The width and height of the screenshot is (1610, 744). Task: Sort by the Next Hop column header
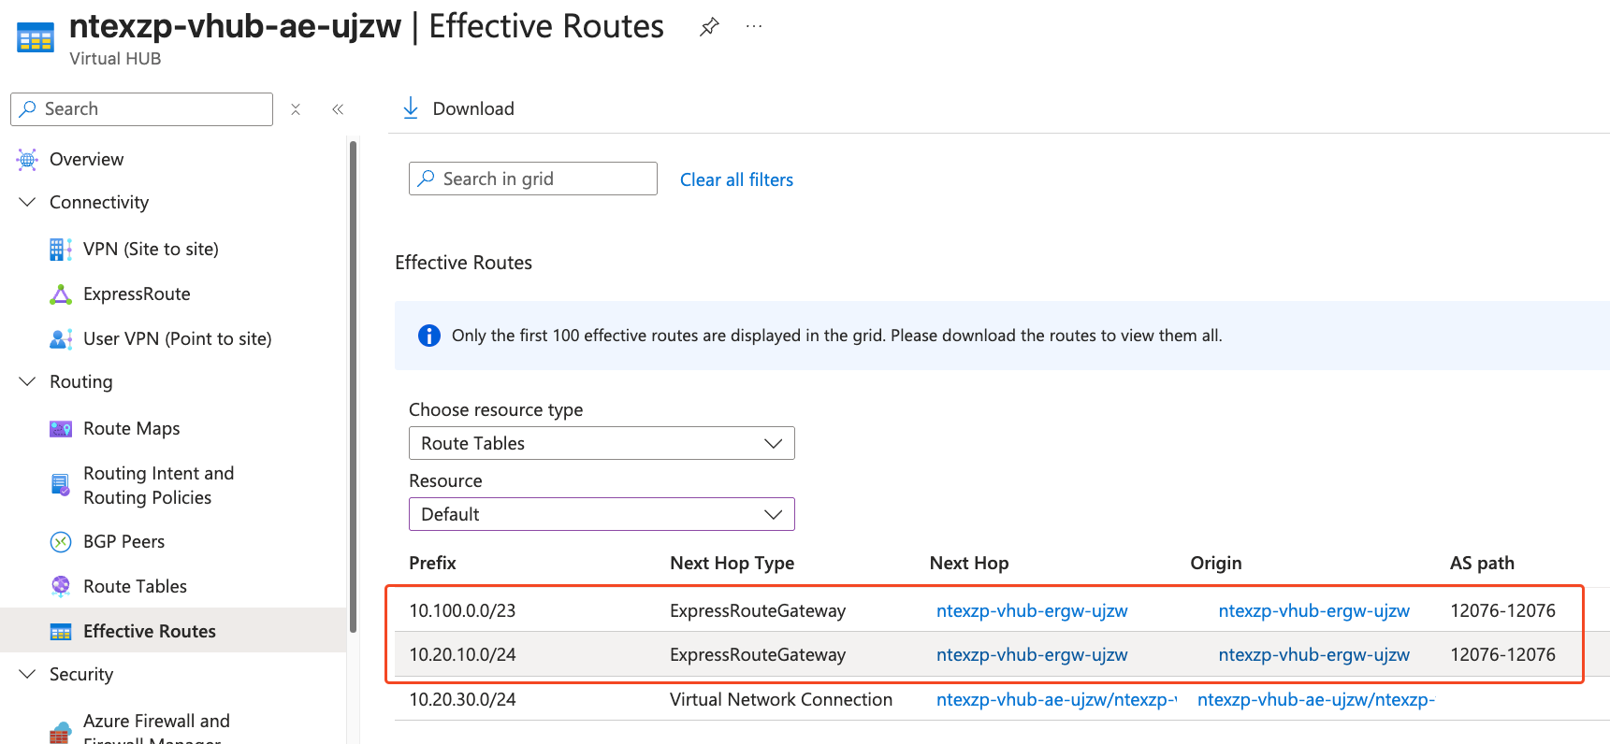tap(969, 564)
